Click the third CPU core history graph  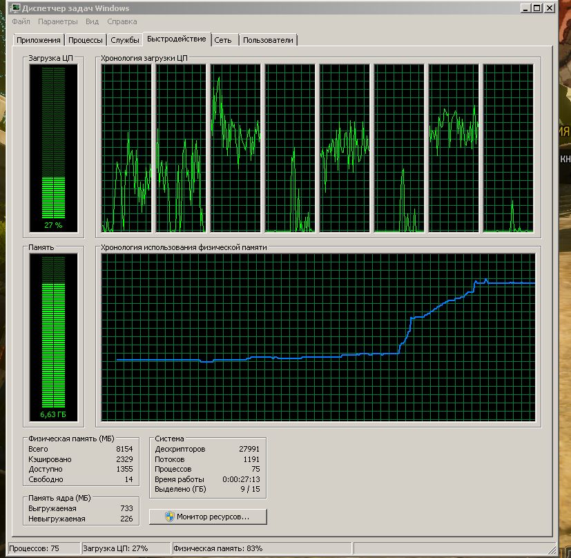pyautogui.click(x=235, y=148)
